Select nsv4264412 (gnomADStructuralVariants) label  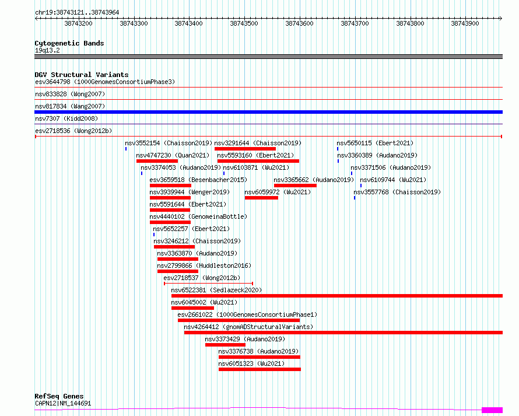(248, 327)
